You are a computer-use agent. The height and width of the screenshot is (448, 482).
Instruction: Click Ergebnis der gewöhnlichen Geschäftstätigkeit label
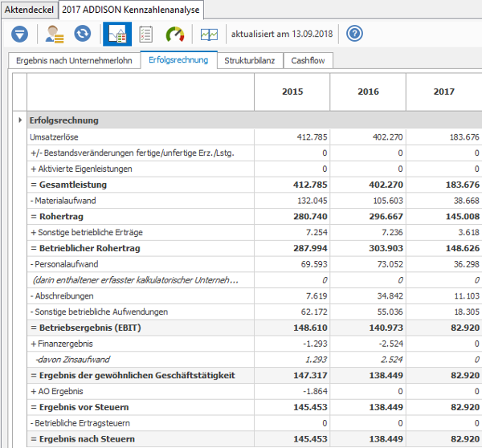133,376
